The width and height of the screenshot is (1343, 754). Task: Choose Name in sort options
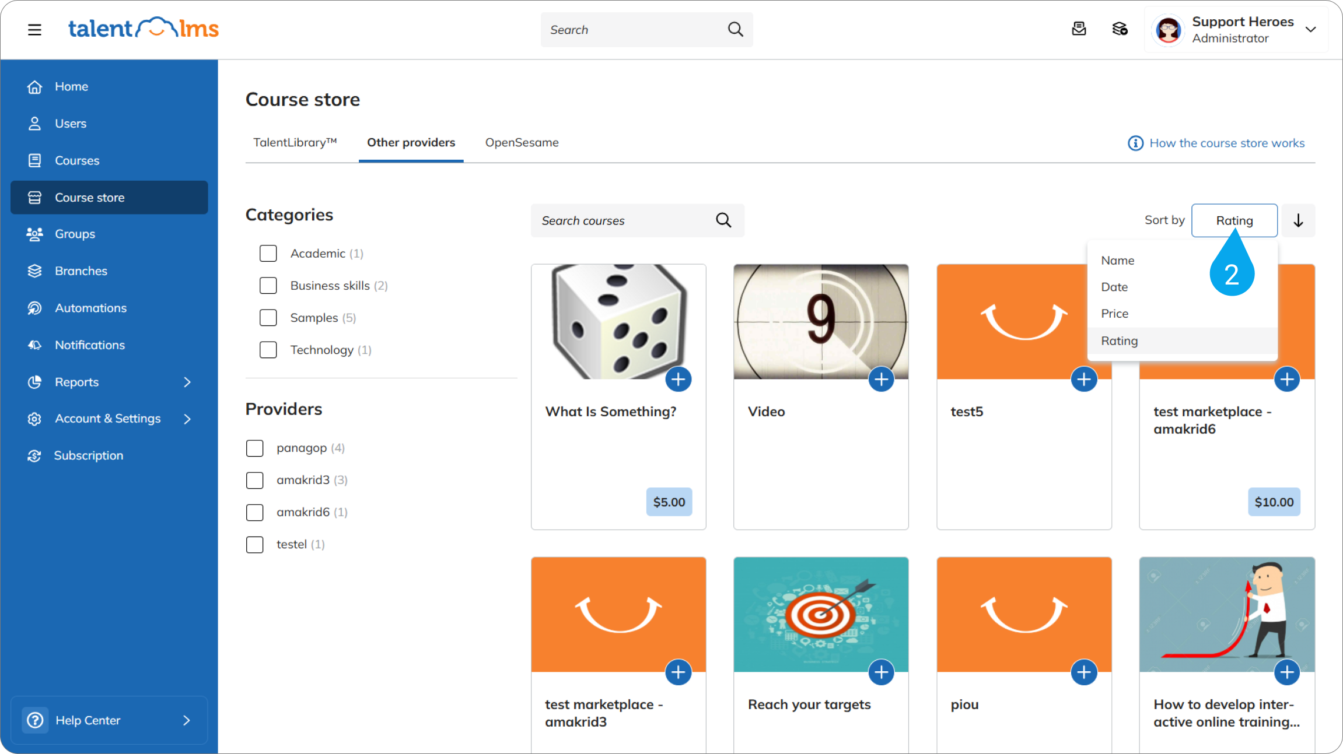[x=1183, y=261]
